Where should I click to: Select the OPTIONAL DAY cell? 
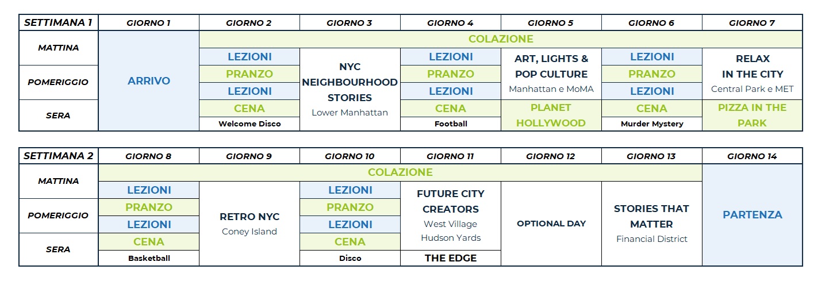(551, 224)
